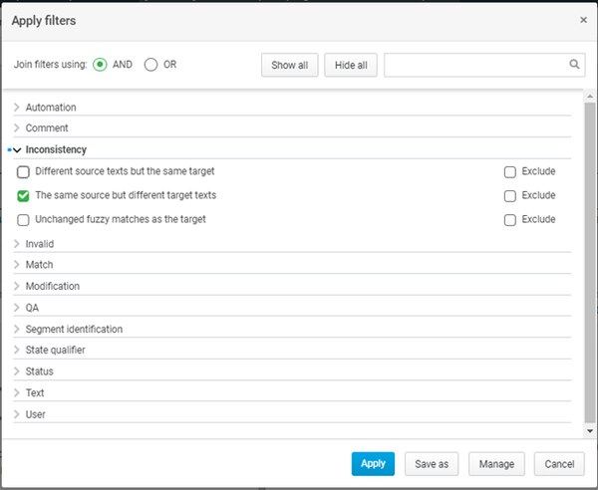The height and width of the screenshot is (490, 598).
Task: Tick Exclude for the same source filter
Action: (510, 195)
